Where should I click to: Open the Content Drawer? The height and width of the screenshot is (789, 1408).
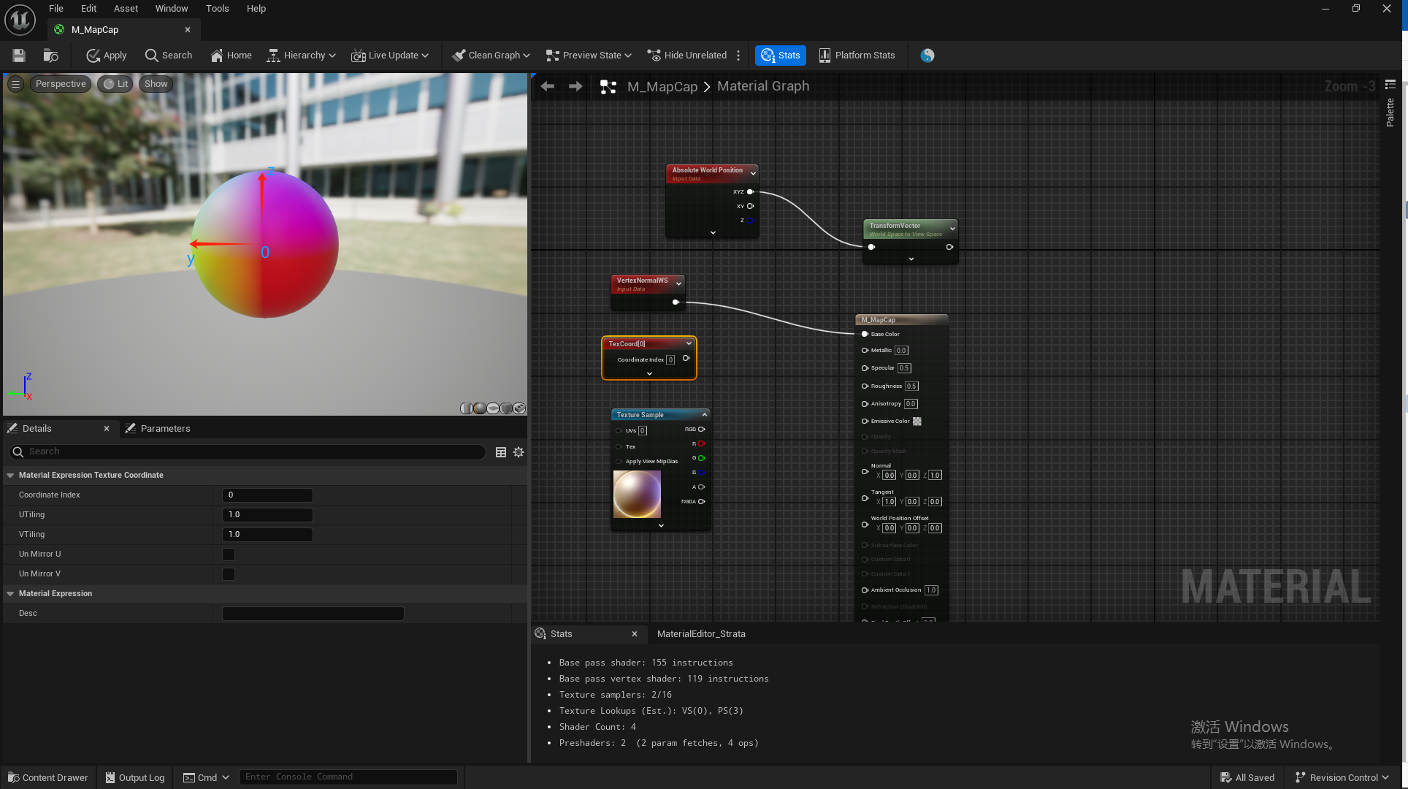click(48, 777)
